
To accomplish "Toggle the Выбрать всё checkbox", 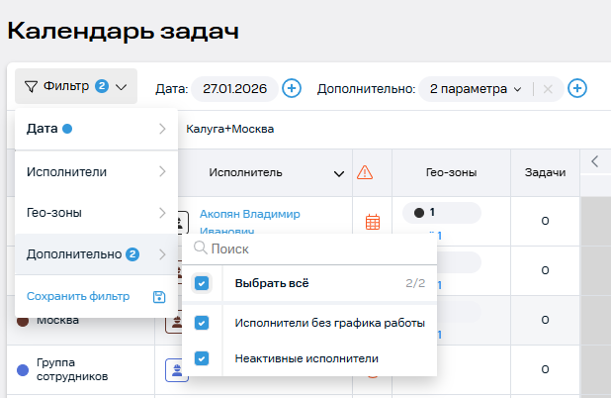I will tap(202, 283).
